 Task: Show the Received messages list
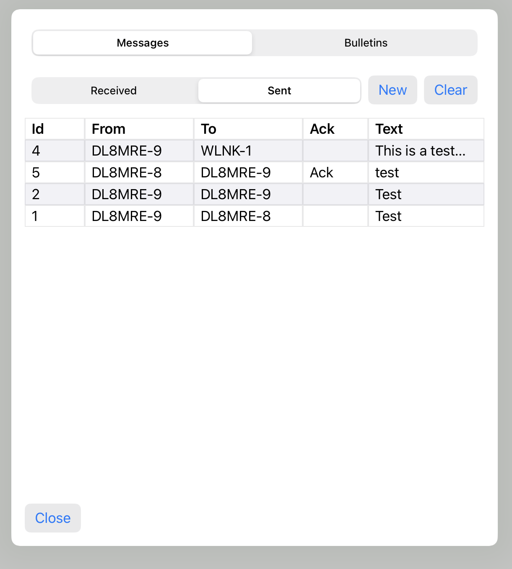tap(114, 91)
